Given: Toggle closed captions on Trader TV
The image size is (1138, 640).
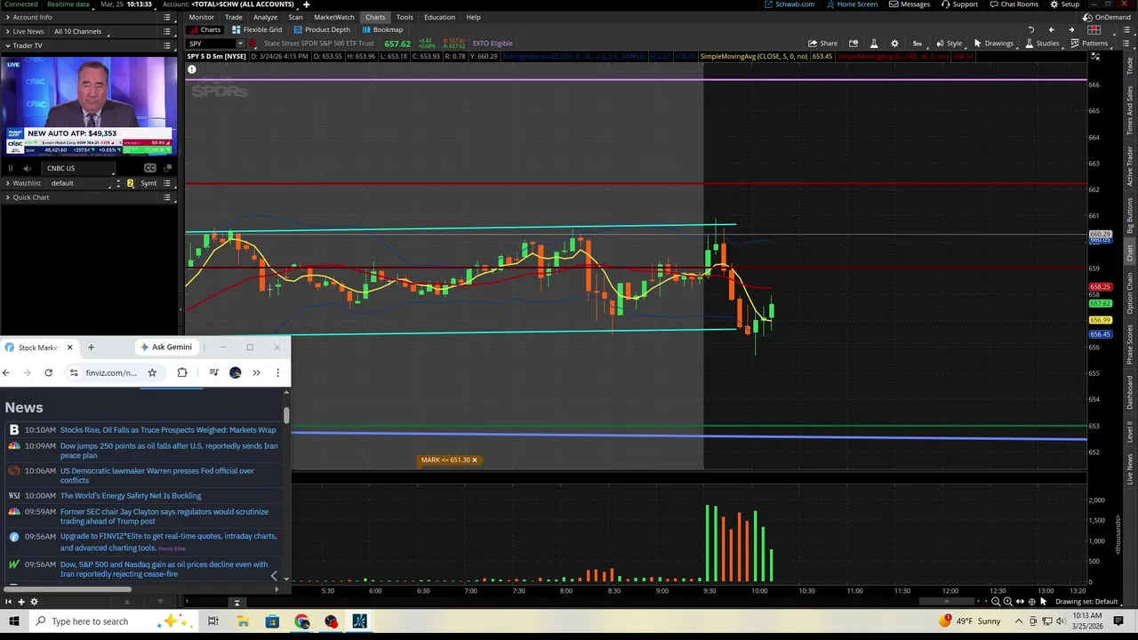Looking at the screenshot, I should pos(149,168).
